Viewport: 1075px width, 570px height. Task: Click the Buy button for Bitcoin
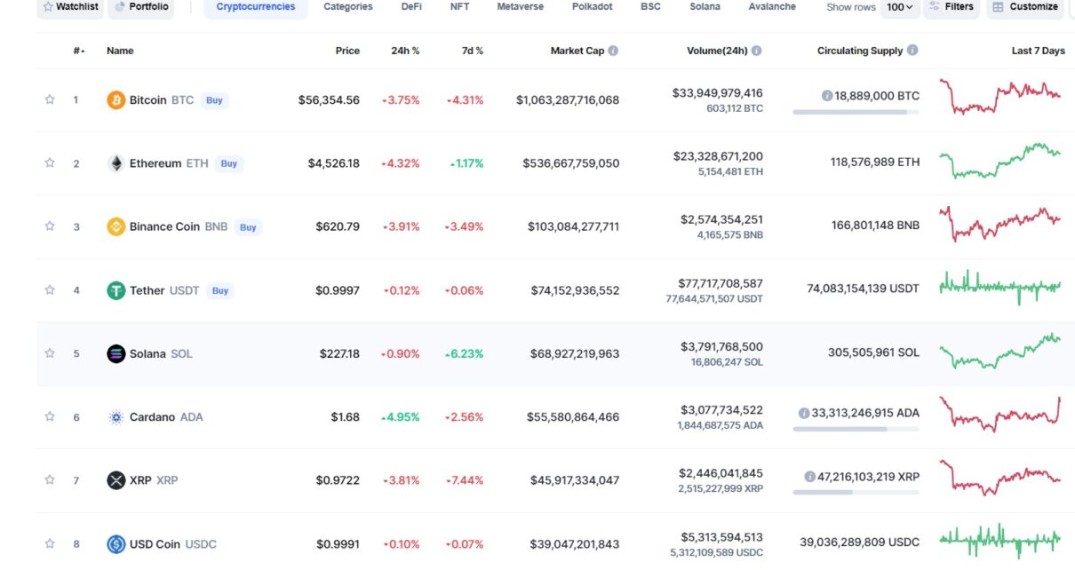214,100
